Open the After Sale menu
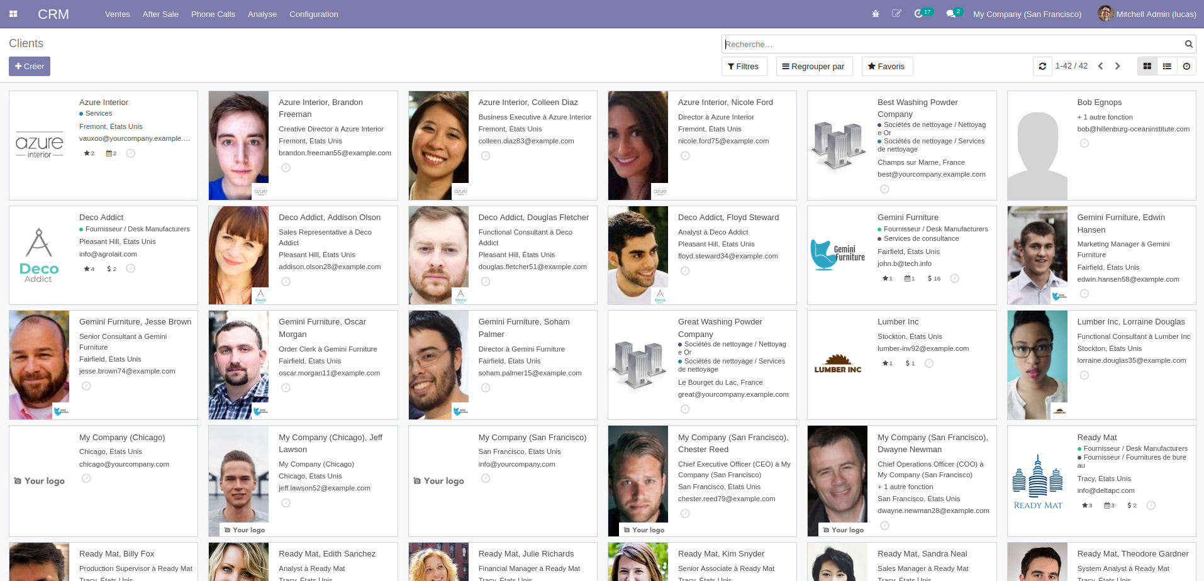The width and height of the screenshot is (1204, 581). pyautogui.click(x=160, y=14)
